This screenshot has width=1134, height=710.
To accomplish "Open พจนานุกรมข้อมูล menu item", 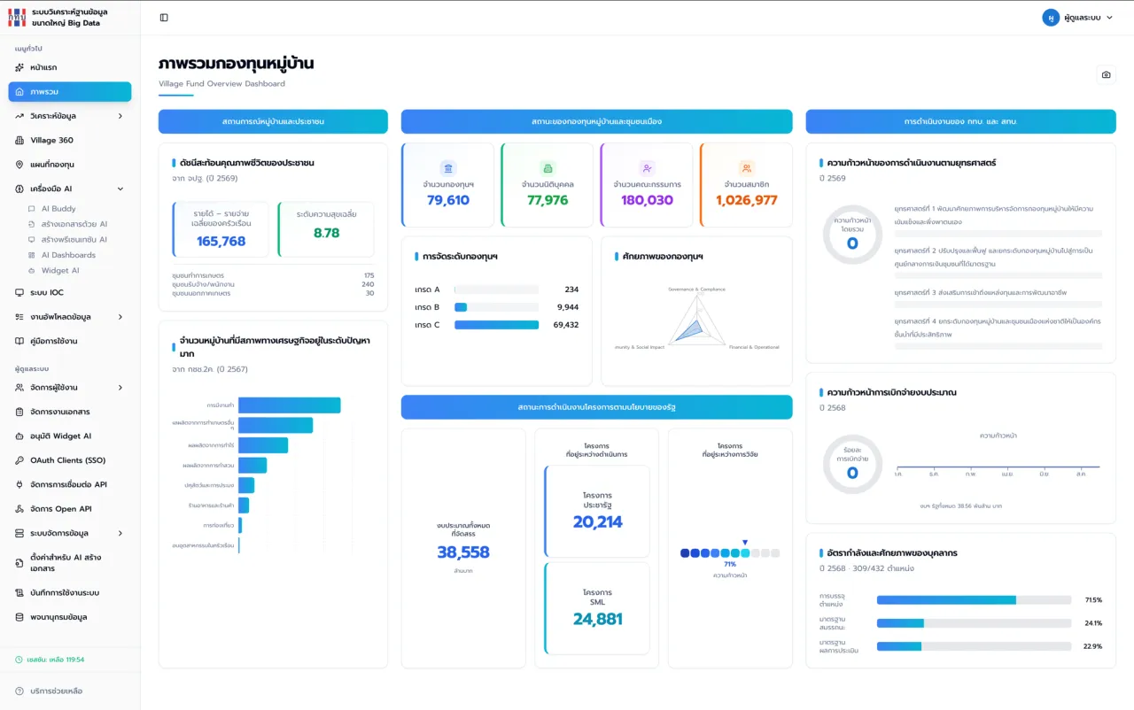I will (x=70, y=617).
